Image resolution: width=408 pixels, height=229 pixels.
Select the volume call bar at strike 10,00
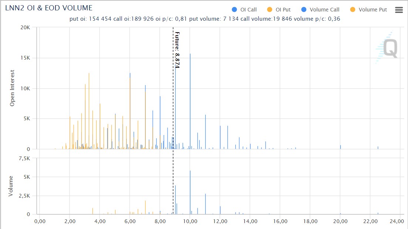[190, 192]
